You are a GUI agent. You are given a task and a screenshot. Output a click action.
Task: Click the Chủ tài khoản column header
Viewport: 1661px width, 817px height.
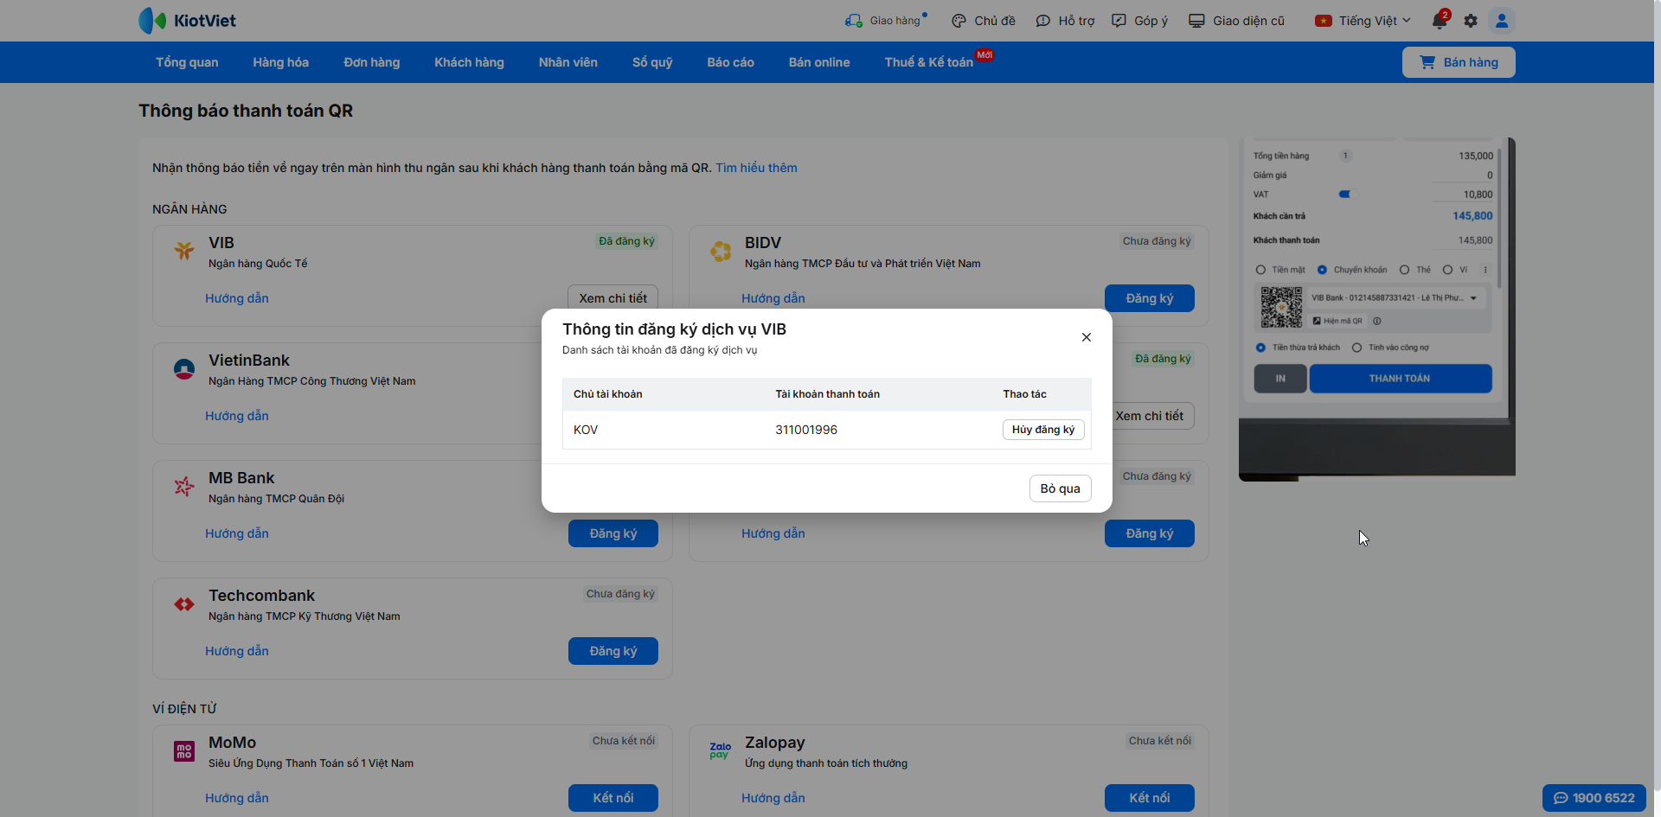click(608, 394)
